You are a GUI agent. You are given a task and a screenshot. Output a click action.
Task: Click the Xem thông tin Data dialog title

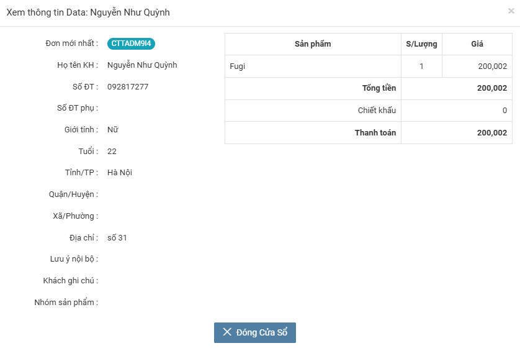pyautogui.click(x=88, y=12)
